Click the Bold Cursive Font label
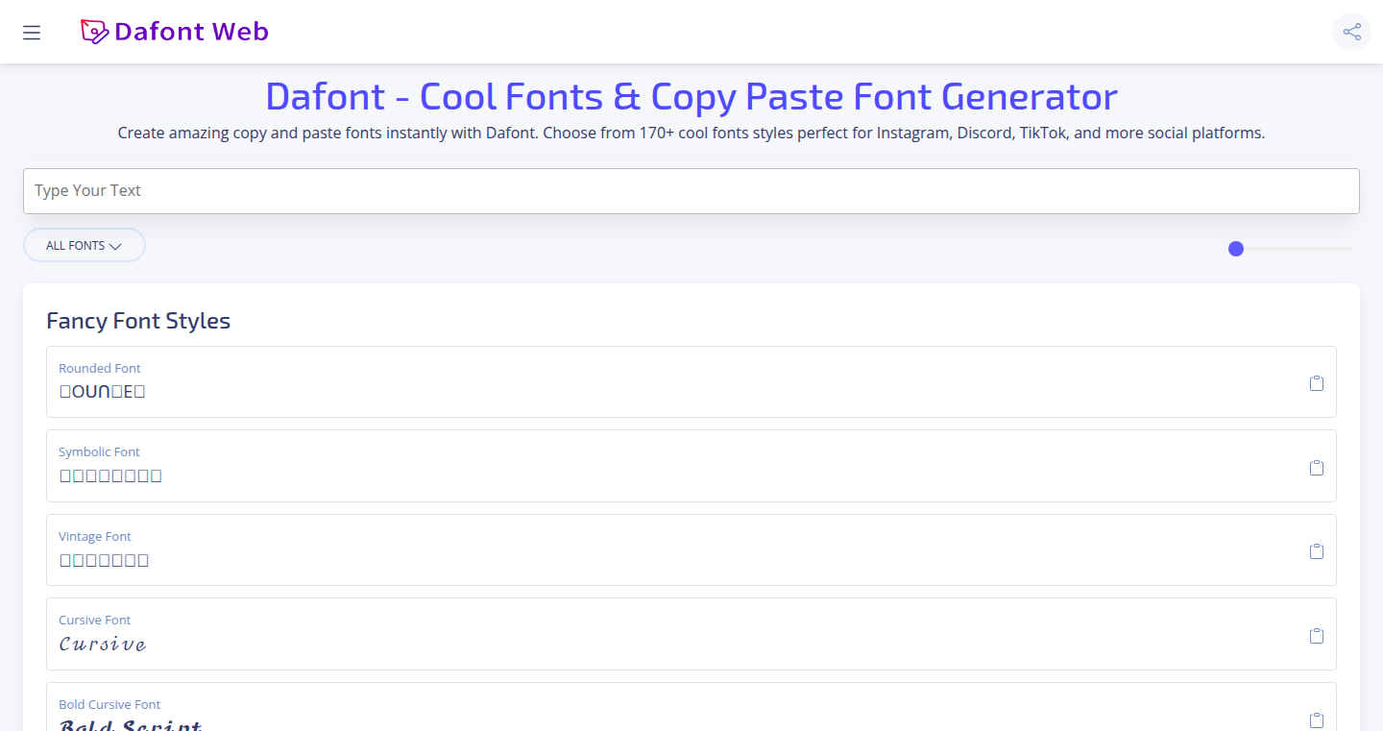The width and height of the screenshot is (1383, 731). point(109,704)
